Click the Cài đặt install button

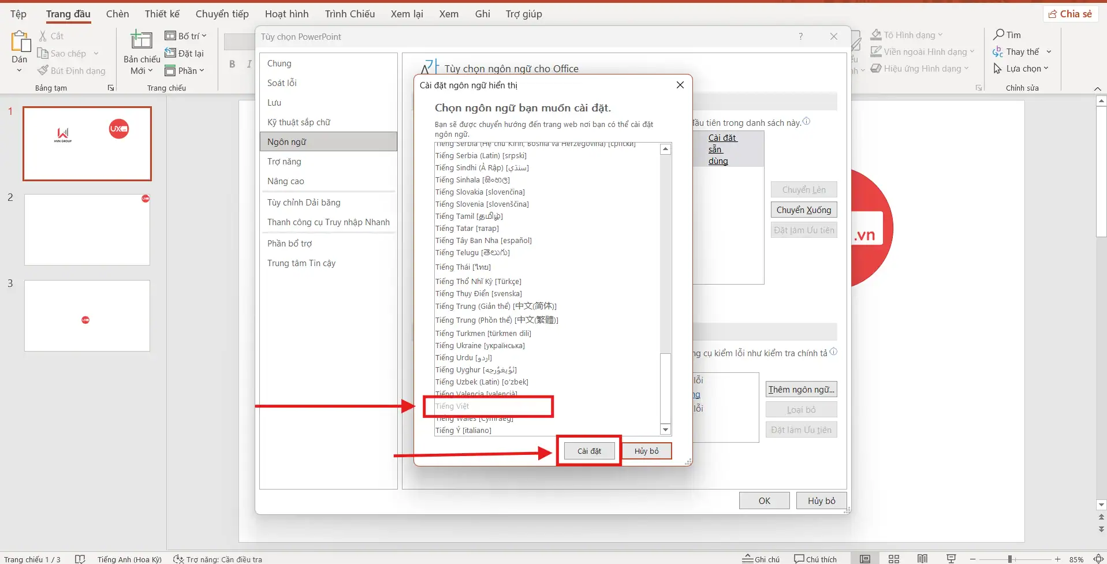click(589, 451)
